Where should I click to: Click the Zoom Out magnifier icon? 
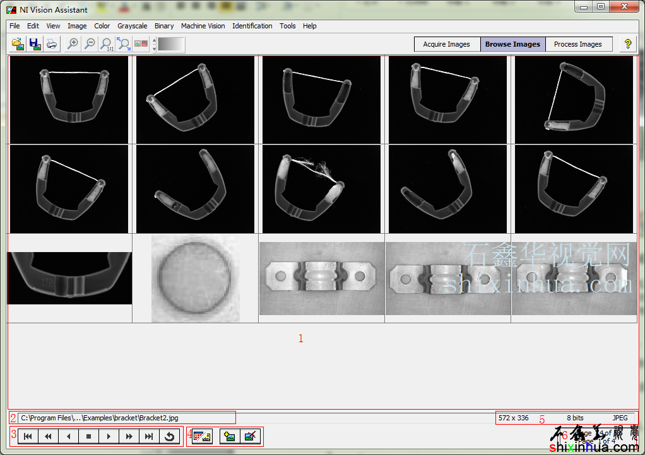[90, 44]
